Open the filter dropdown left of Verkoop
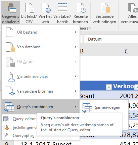This screenshot has width=138, height=145. (109, 87)
